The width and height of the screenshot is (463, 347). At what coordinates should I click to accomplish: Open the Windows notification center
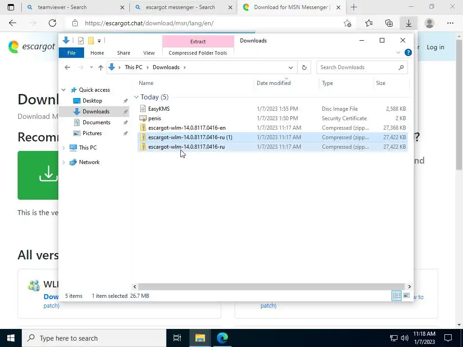(448, 338)
